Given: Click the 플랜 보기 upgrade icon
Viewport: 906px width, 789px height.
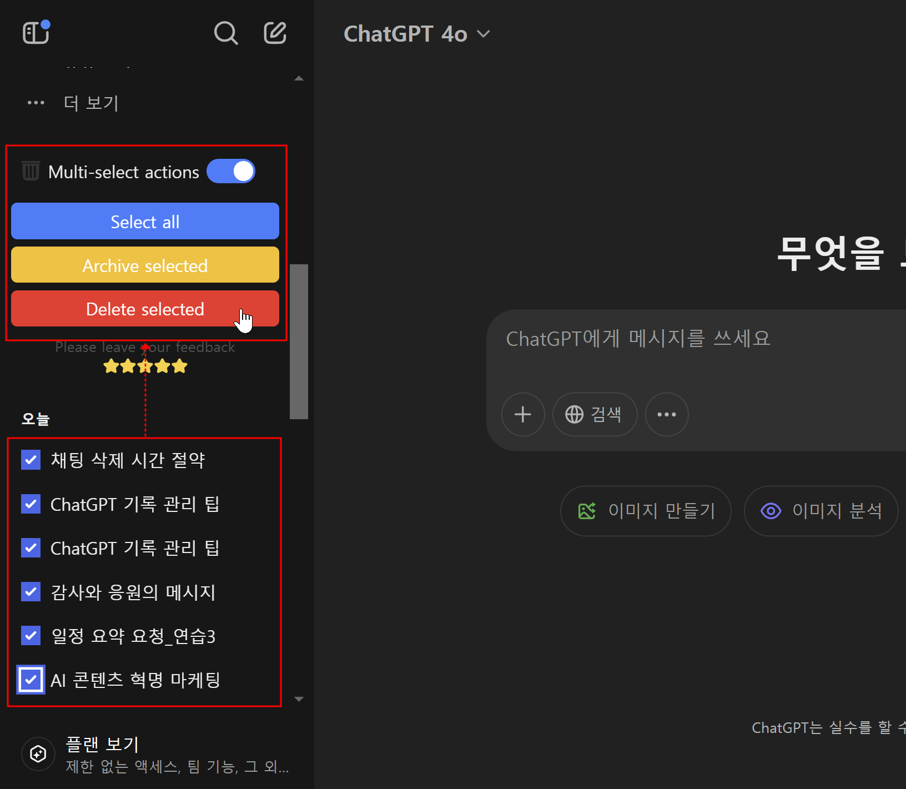Looking at the screenshot, I should click(x=38, y=753).
